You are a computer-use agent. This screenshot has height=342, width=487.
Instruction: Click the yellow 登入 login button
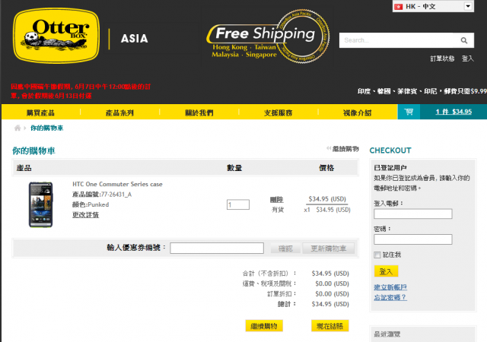[x=386, y=271]
